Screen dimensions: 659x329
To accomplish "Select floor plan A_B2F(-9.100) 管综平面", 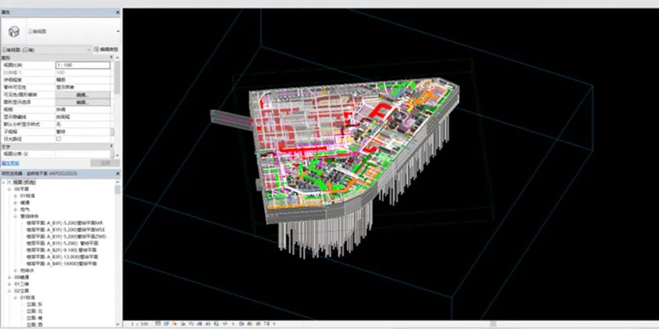I will (x=65, y=250).
